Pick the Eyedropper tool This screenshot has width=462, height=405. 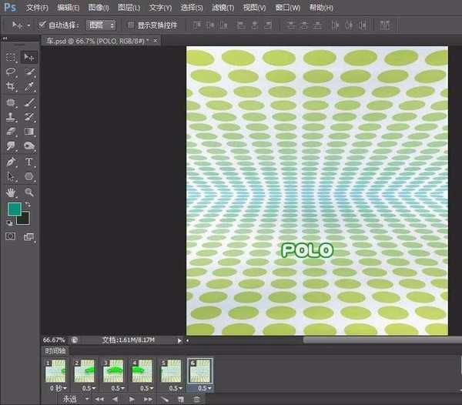[29, 87]
